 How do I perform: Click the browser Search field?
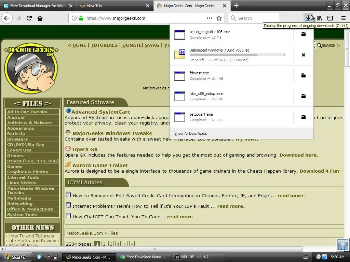click(254, 18)
